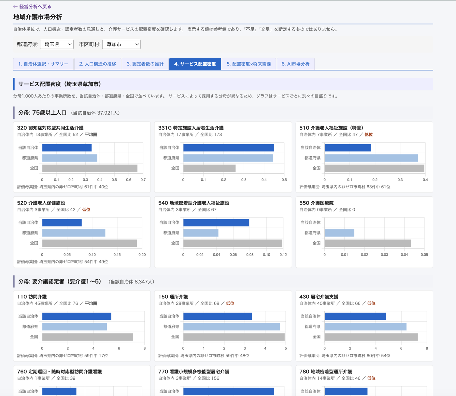This screenshot has width=456, height=396.
Task: Click 自治体内 0事業所 ／ 全国比 0 text
Action: [327, 210]
